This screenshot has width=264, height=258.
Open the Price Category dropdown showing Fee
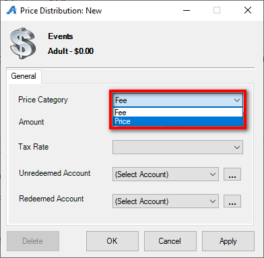coord(178,100)
